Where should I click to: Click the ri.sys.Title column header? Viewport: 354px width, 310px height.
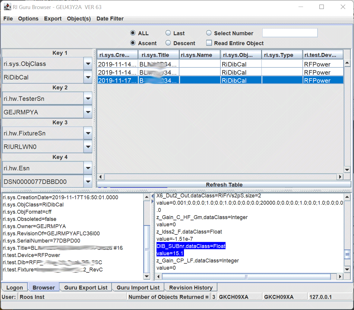[159, 55]
